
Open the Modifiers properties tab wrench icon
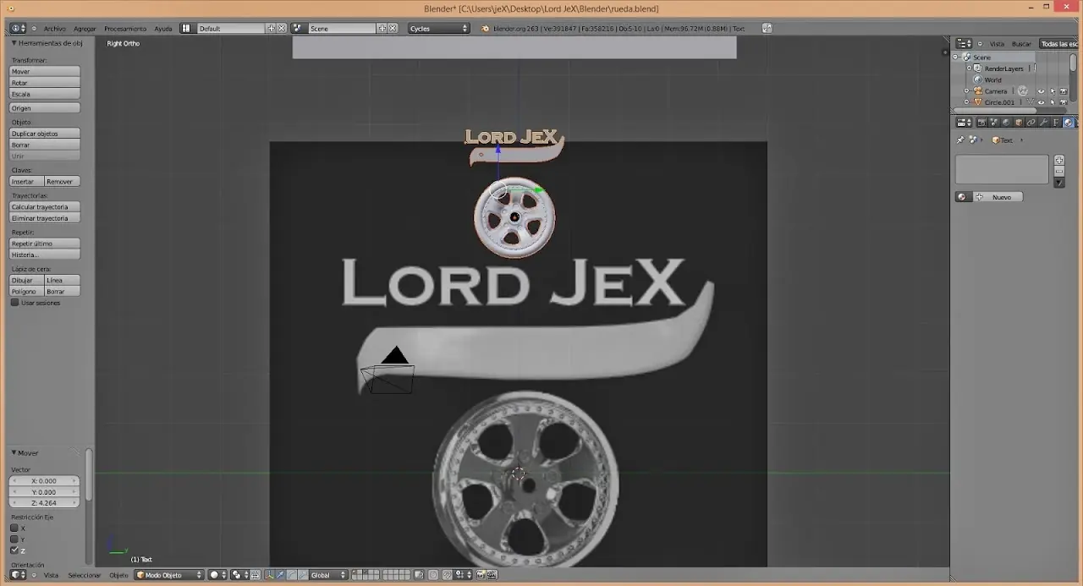tap(1043, 123)
